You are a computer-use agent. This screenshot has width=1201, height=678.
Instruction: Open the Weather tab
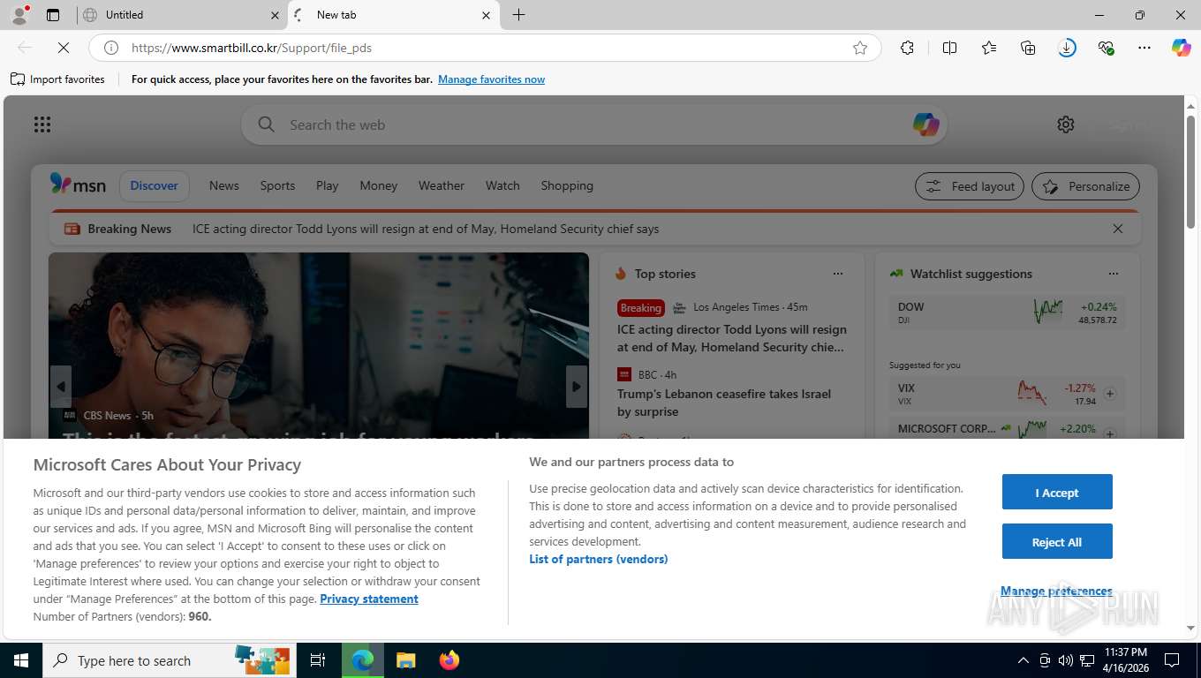pos(441,185)
